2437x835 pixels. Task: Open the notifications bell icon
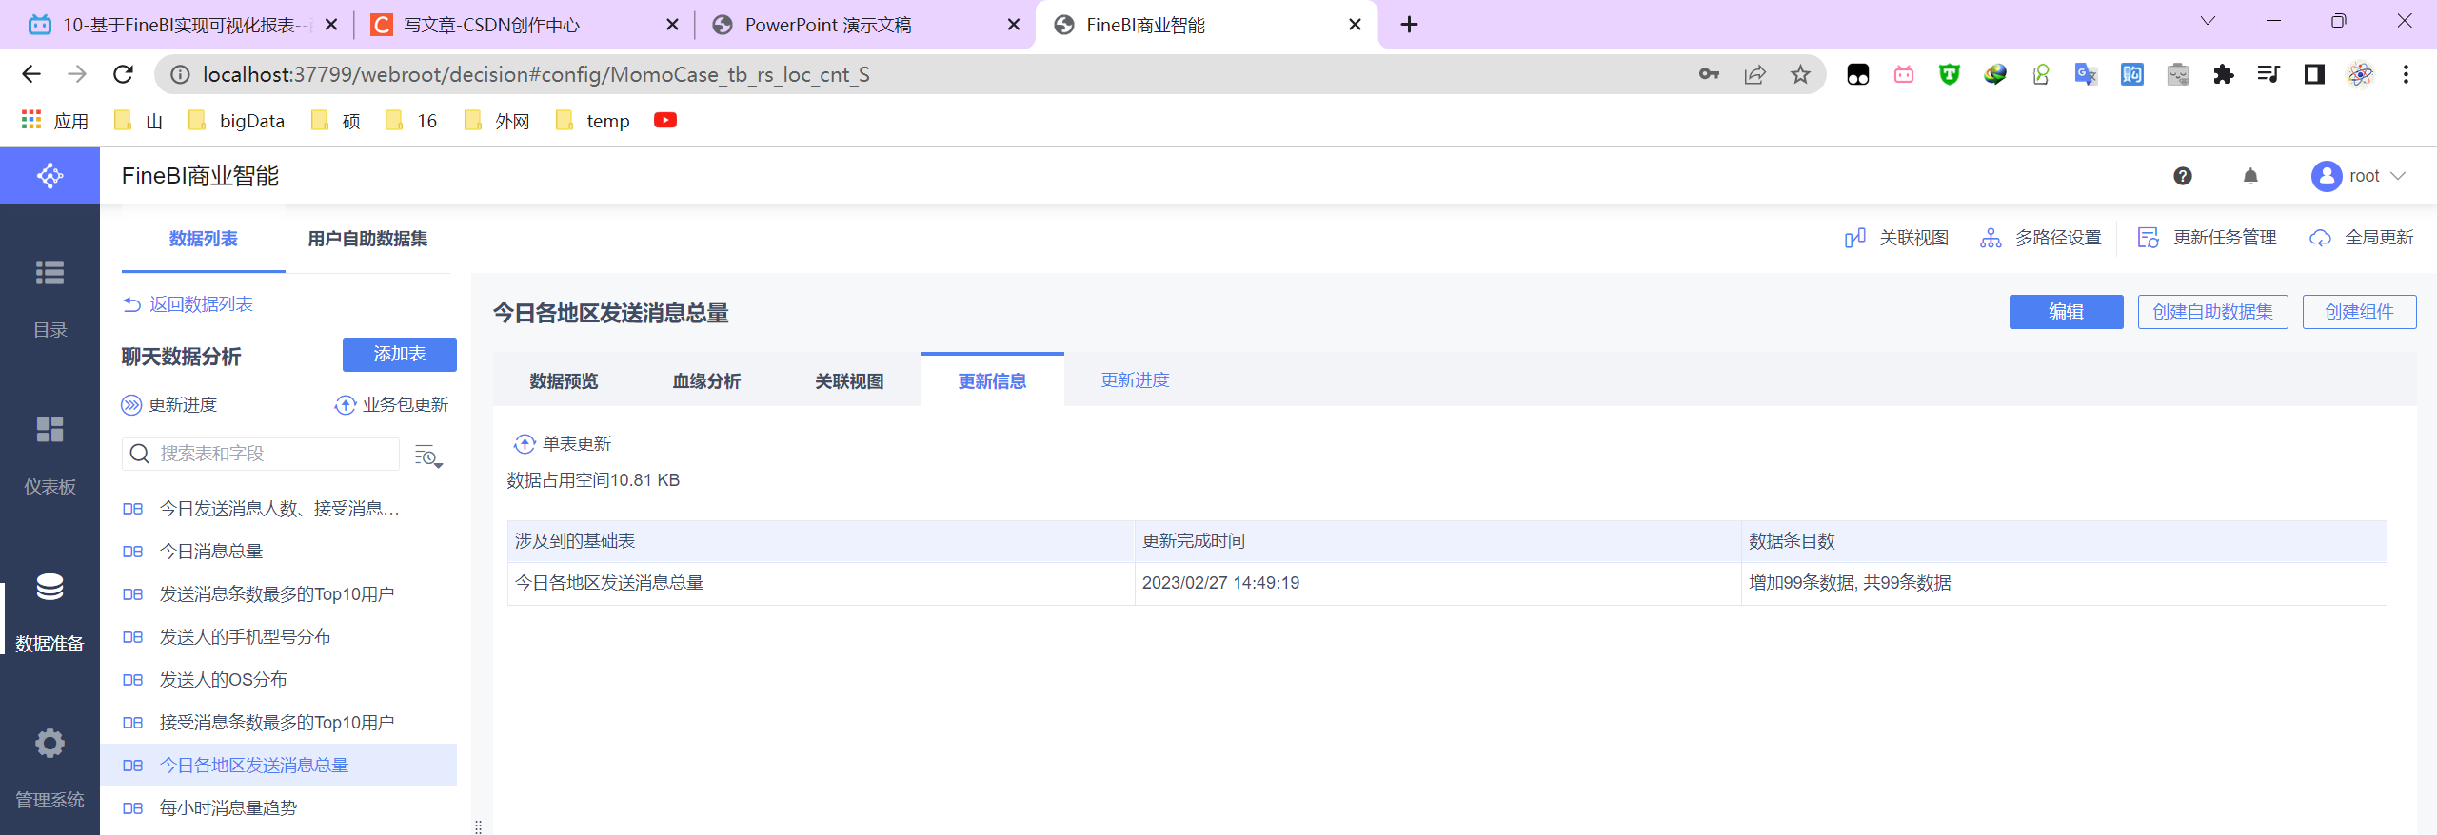(x=2250, y=176)
